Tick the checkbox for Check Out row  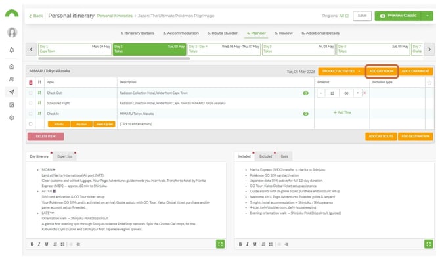31,93
